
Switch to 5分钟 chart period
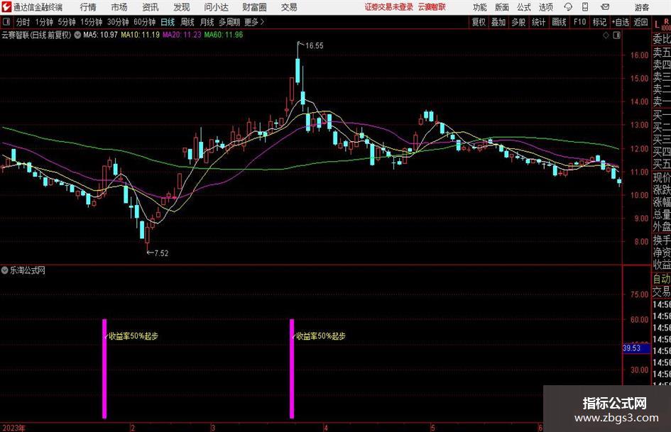[x=67, y=22]
